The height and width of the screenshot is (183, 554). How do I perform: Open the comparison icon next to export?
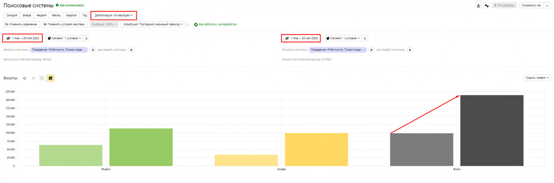point(487,6)
